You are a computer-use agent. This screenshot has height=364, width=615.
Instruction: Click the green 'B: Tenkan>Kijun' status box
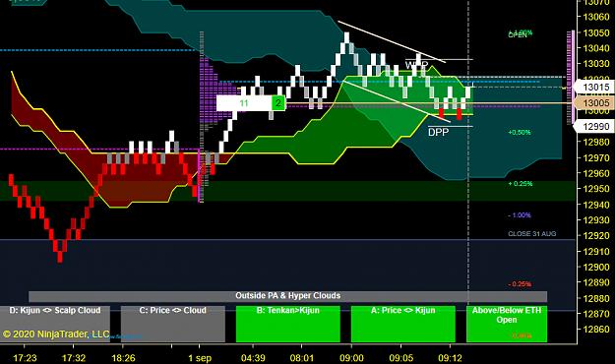click(x=288, y=324)
